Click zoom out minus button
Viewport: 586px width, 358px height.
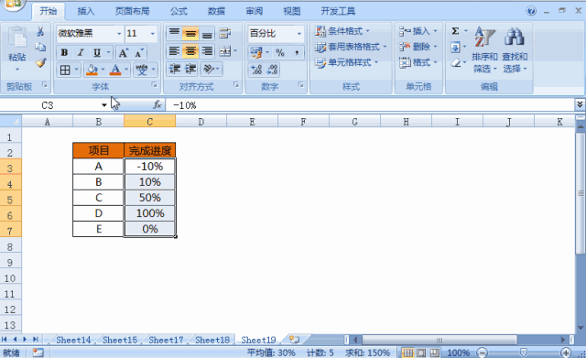483,353
